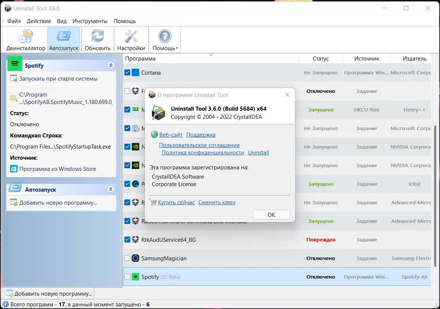Collapse the Spotify sidebar panel
This screenshot has height=309, width=440.
[x=111, y=65]
